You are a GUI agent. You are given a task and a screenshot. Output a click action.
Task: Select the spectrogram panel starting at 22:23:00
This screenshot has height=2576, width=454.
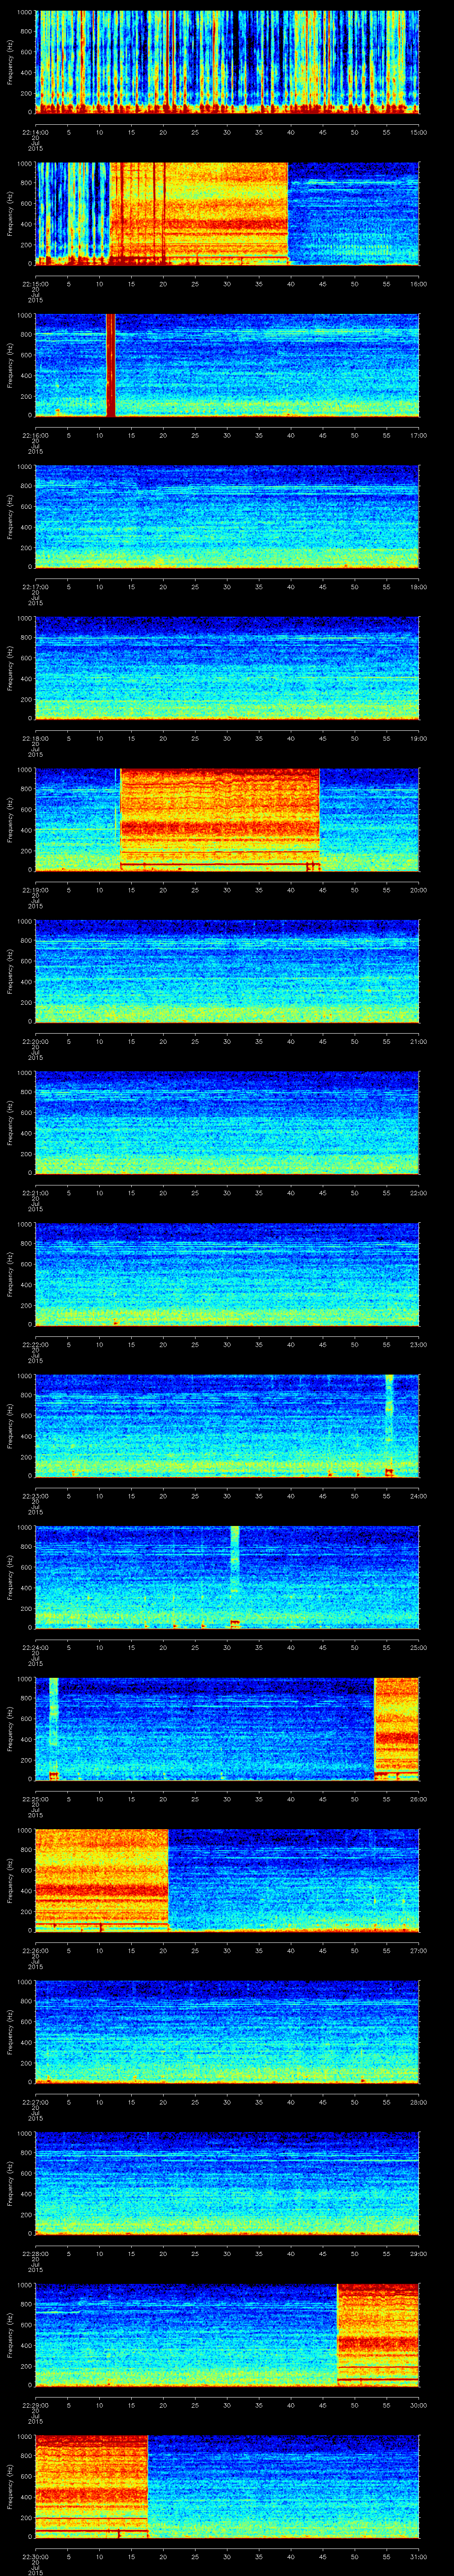click(x=227, y=1426)
